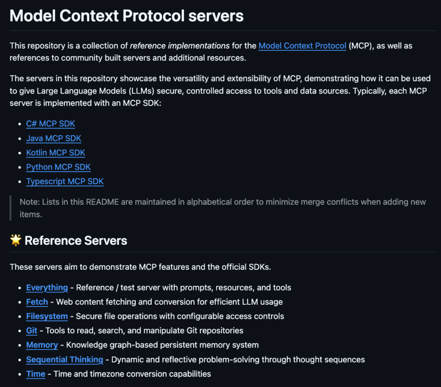Click the alphabetical order note blockquote
Image resolution: width=441 pixels, height=387 pixels.
pyautogui.click(x=223, y=208)
